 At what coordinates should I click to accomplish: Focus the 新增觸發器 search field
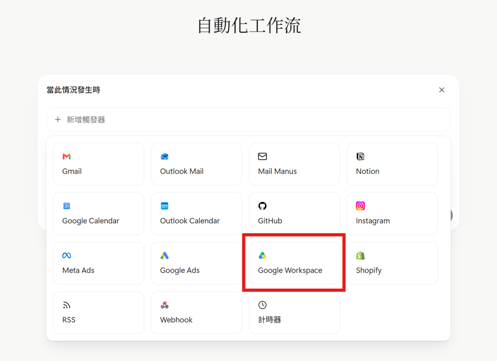[248, 120]
